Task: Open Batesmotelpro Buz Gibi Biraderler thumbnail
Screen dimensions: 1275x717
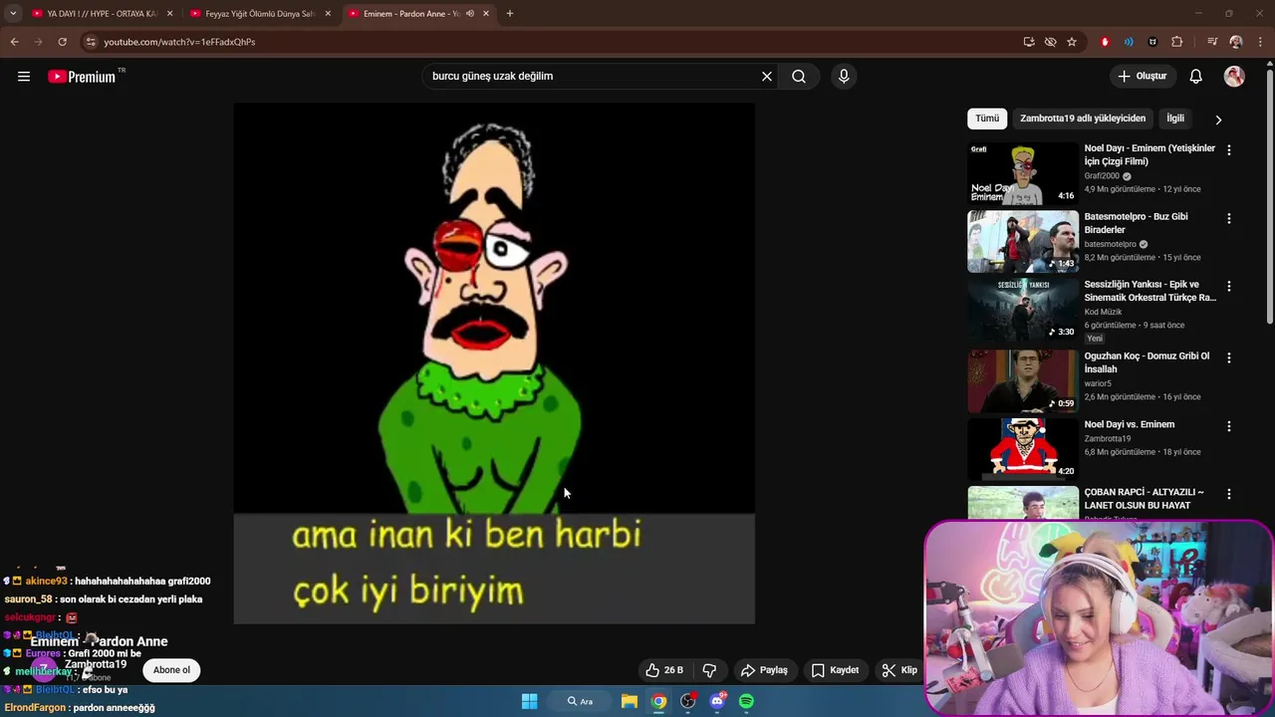Action: [x=1023, y=241]
